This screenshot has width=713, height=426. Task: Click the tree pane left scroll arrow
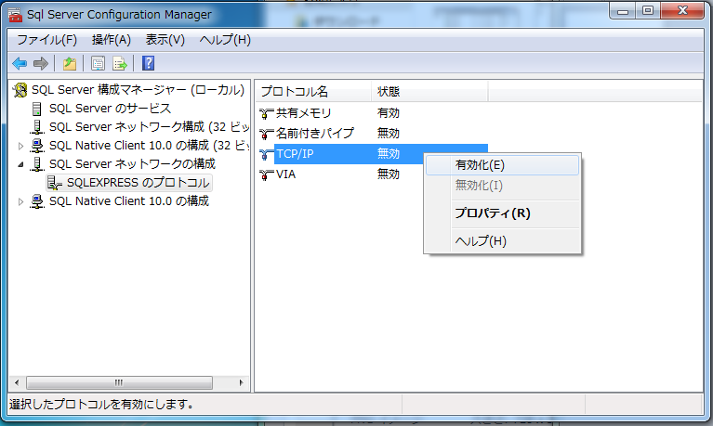(17, 383)
